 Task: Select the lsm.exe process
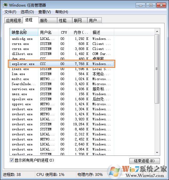pos(62,74)
